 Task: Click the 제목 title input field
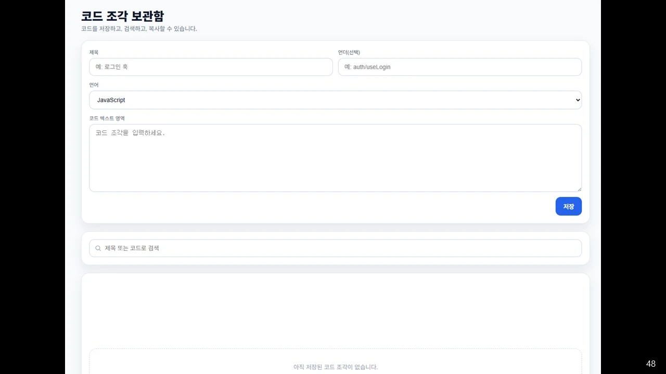(211, 67)
